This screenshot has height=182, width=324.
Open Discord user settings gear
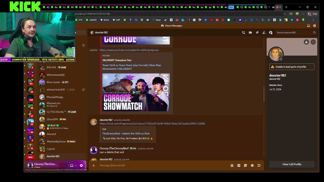point(81,166)
